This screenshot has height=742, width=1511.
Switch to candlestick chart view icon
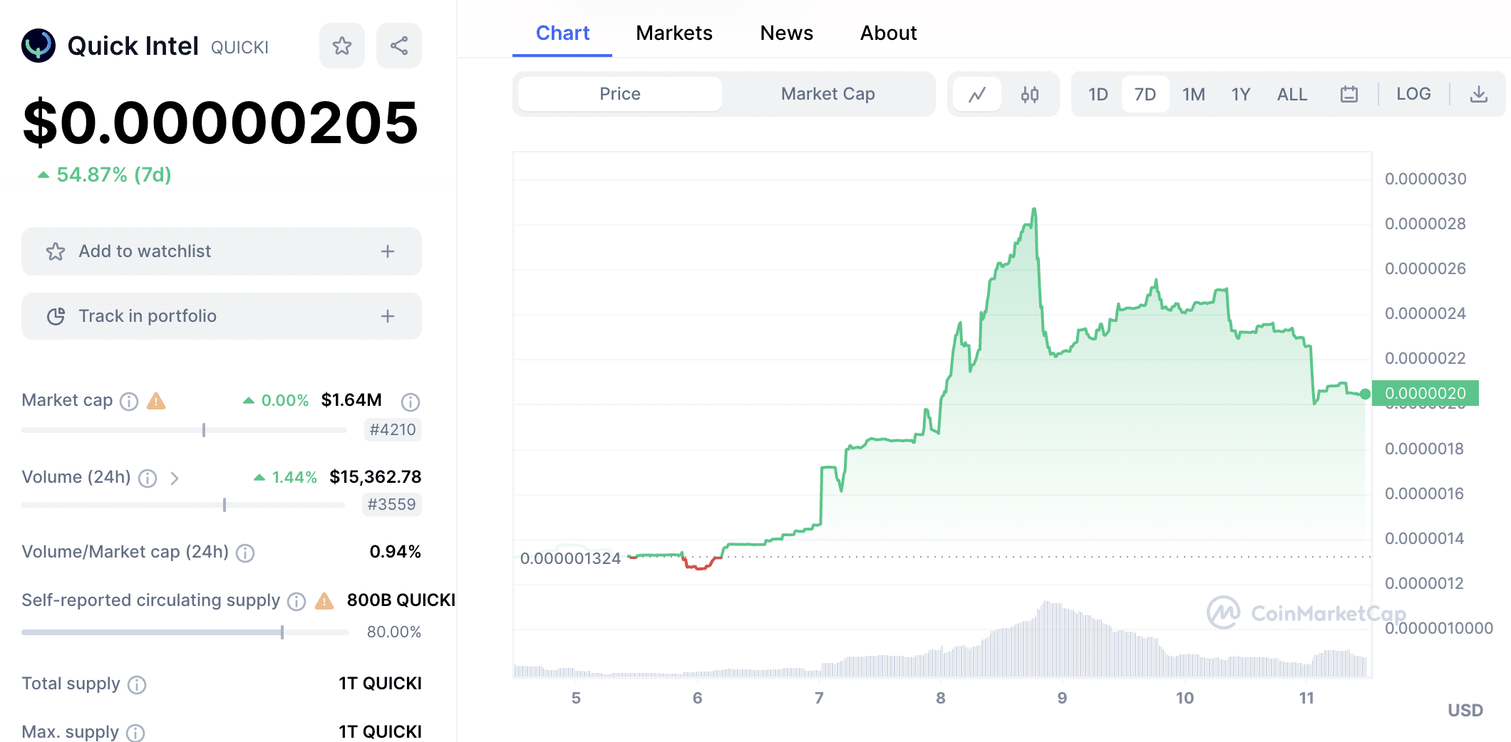(1030, 94)
